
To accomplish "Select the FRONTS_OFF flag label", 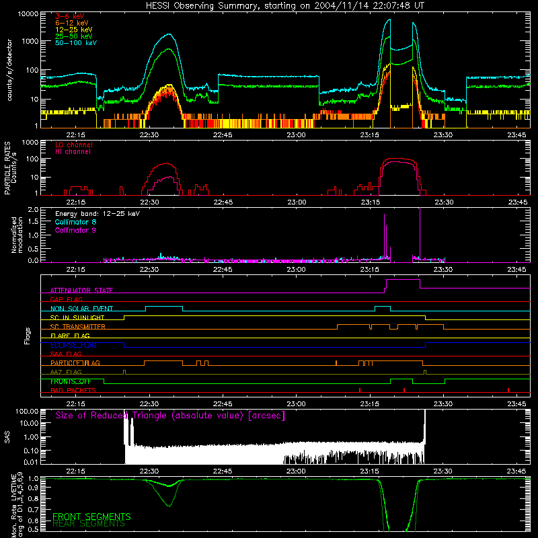I will pyautogui.click(x=71, y=381).
